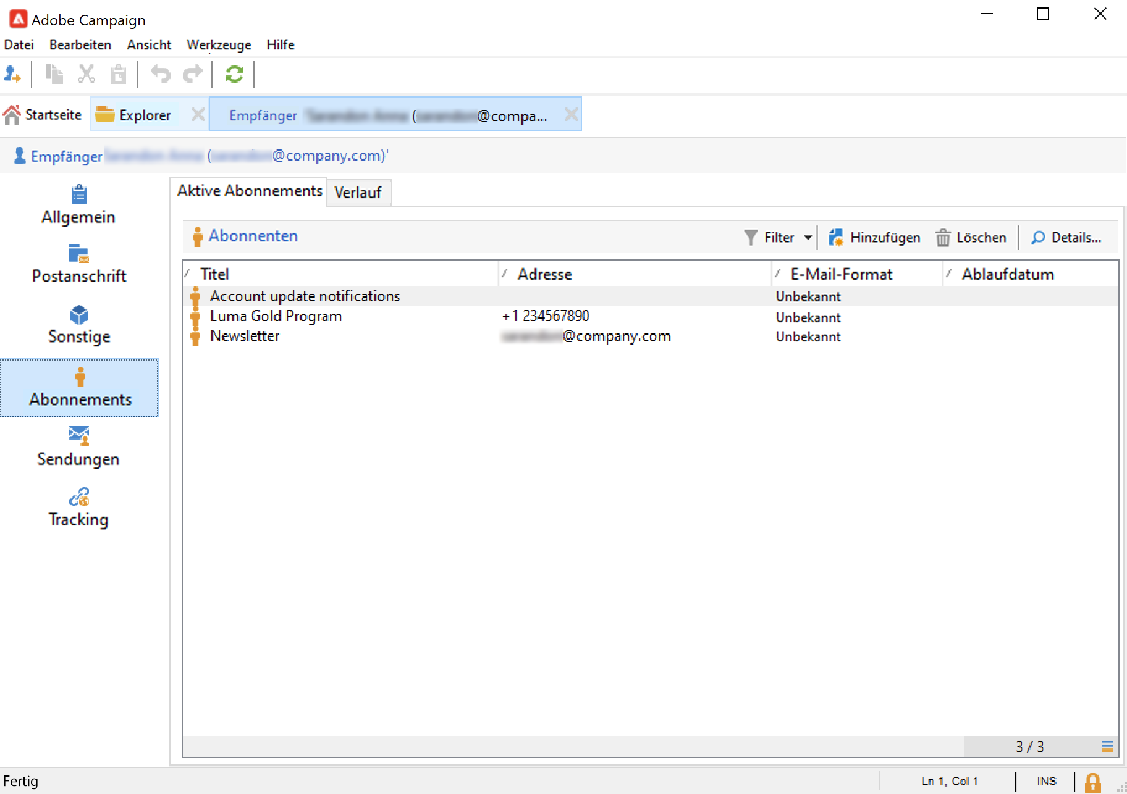Open the Tracking section icon
The width and height of the screenshot is (1127, 794).
coord(78,497)
